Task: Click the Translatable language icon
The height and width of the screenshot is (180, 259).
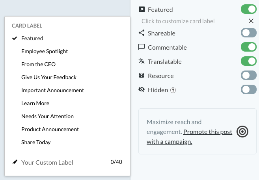Action: (x=142, y=61)
